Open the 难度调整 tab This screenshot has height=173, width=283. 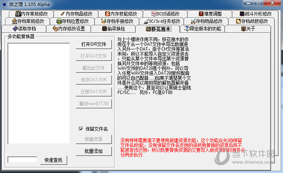click(x=210, y=14)
